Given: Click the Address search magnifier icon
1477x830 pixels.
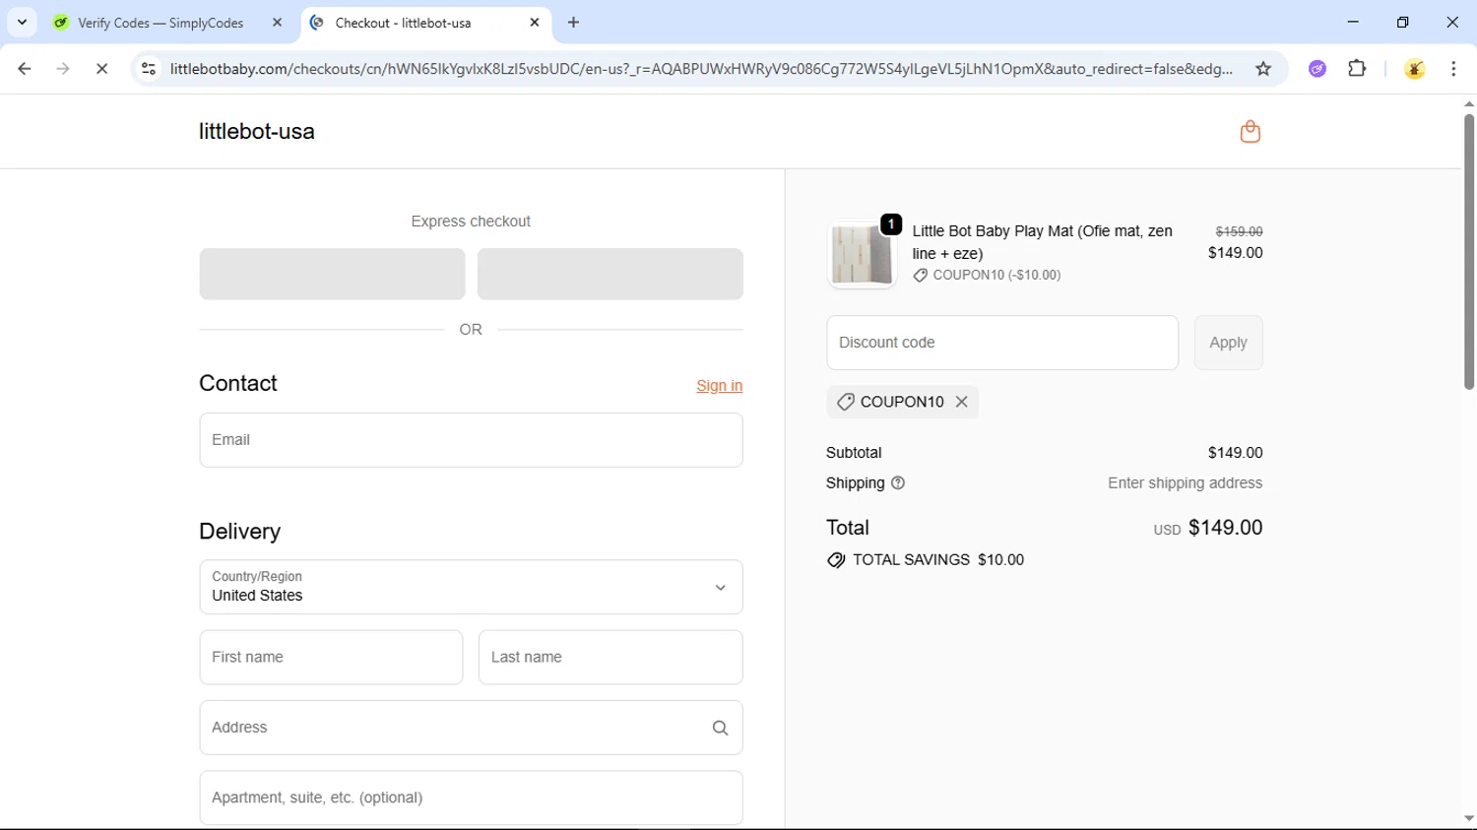Looking at the screenshot, I should click(x=720, y=728).
